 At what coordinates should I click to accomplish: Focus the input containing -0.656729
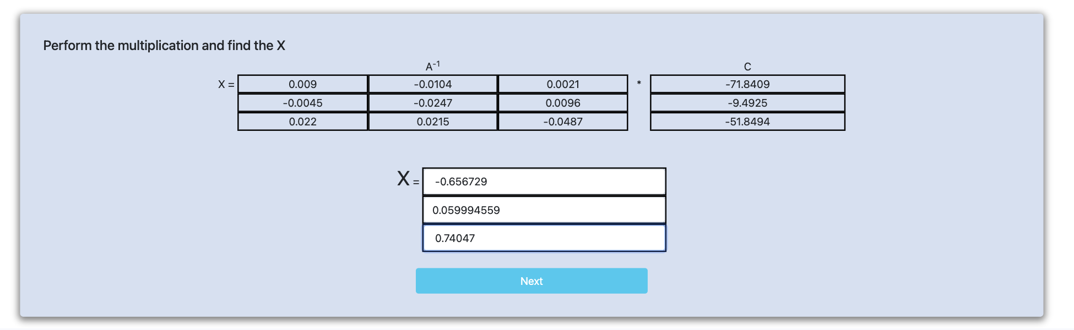point(544,182)
